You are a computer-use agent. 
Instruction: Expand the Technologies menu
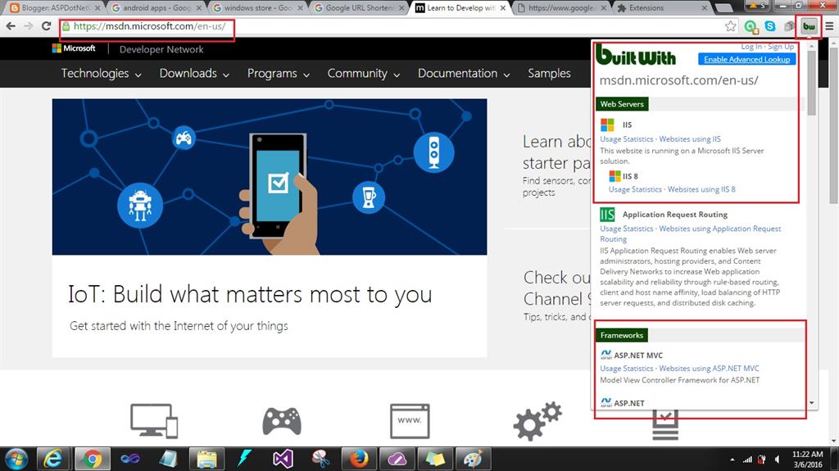[101, 74]
